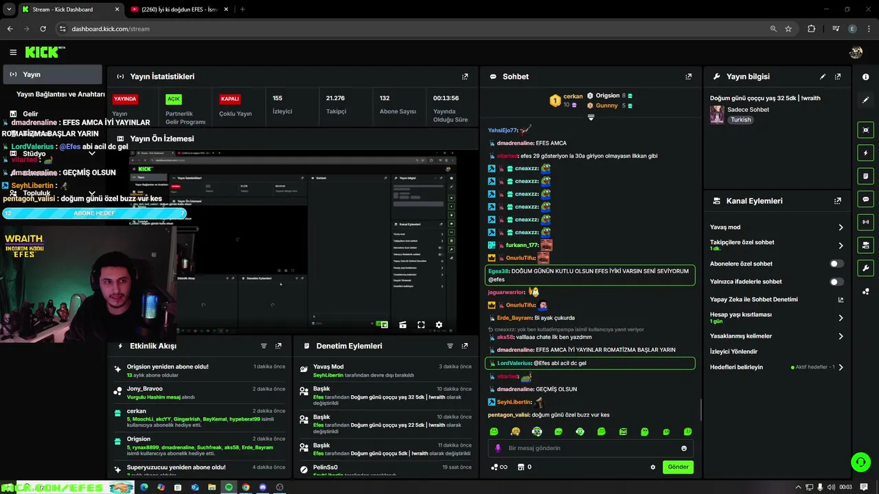The height and width of the screenshot is (494, 879).
Task: Toggle the channel actions widget in right sidebar
Action: click(x=865, y=245)
